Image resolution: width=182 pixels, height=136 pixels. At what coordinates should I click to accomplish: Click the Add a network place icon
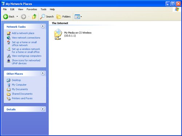tap(9, 33)
